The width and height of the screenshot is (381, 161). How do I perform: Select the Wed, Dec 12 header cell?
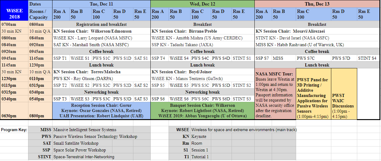(x=203, y=4)
